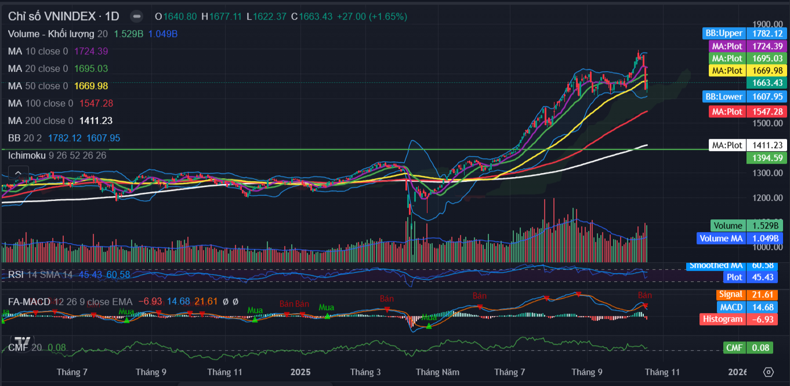790x386 pixels.
Task: Click the green Mua marker near Tháng Năm
Action: click(429, 318)
